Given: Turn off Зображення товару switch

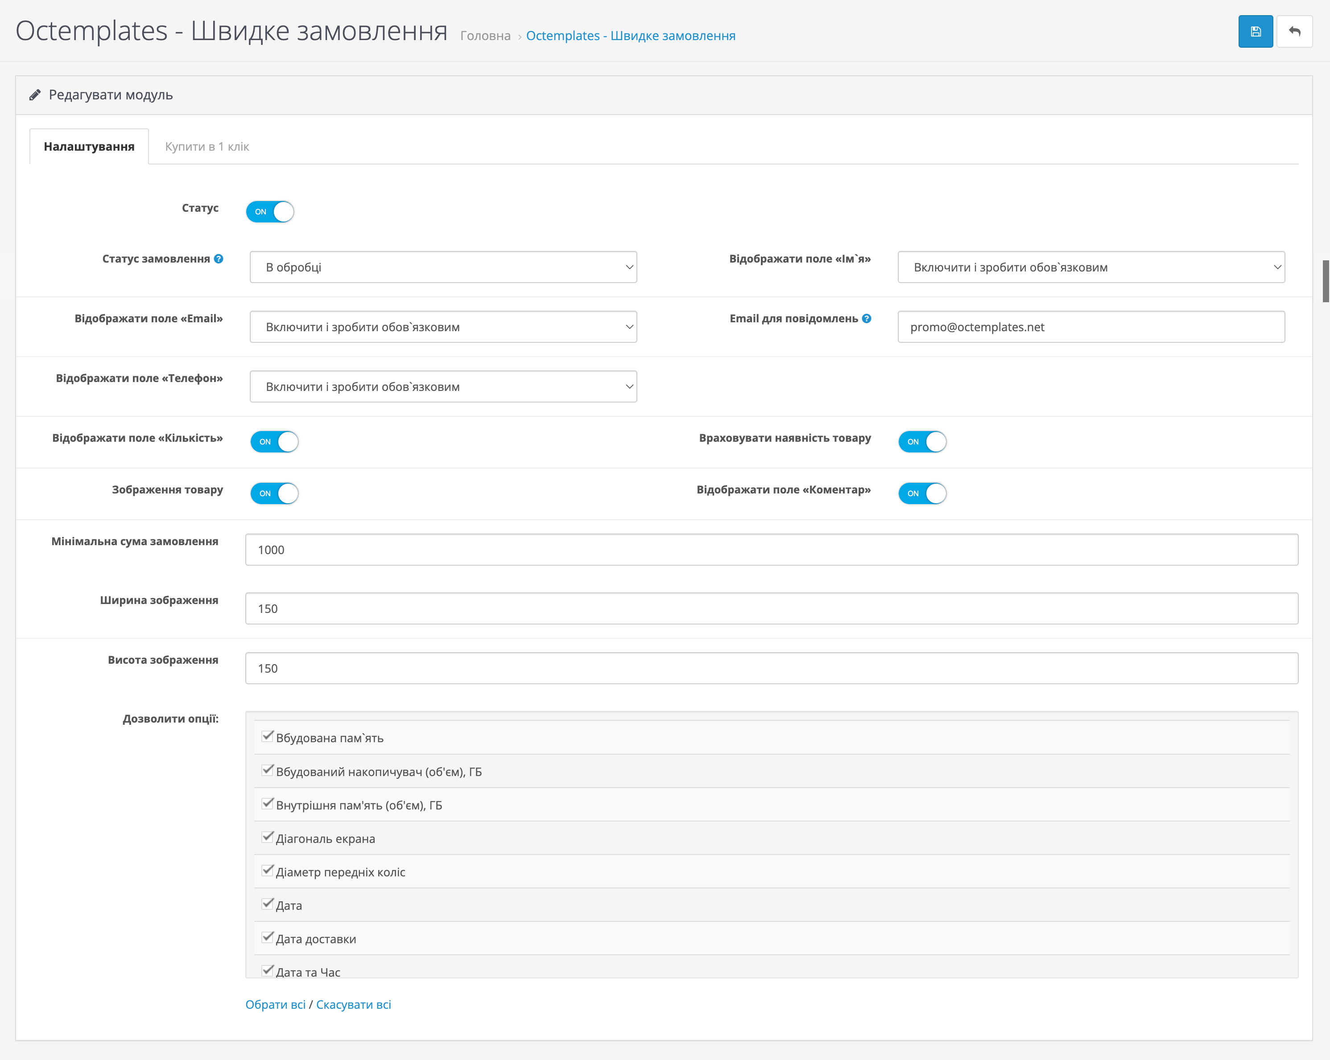Looking at the screenshot, I should 274,493.
